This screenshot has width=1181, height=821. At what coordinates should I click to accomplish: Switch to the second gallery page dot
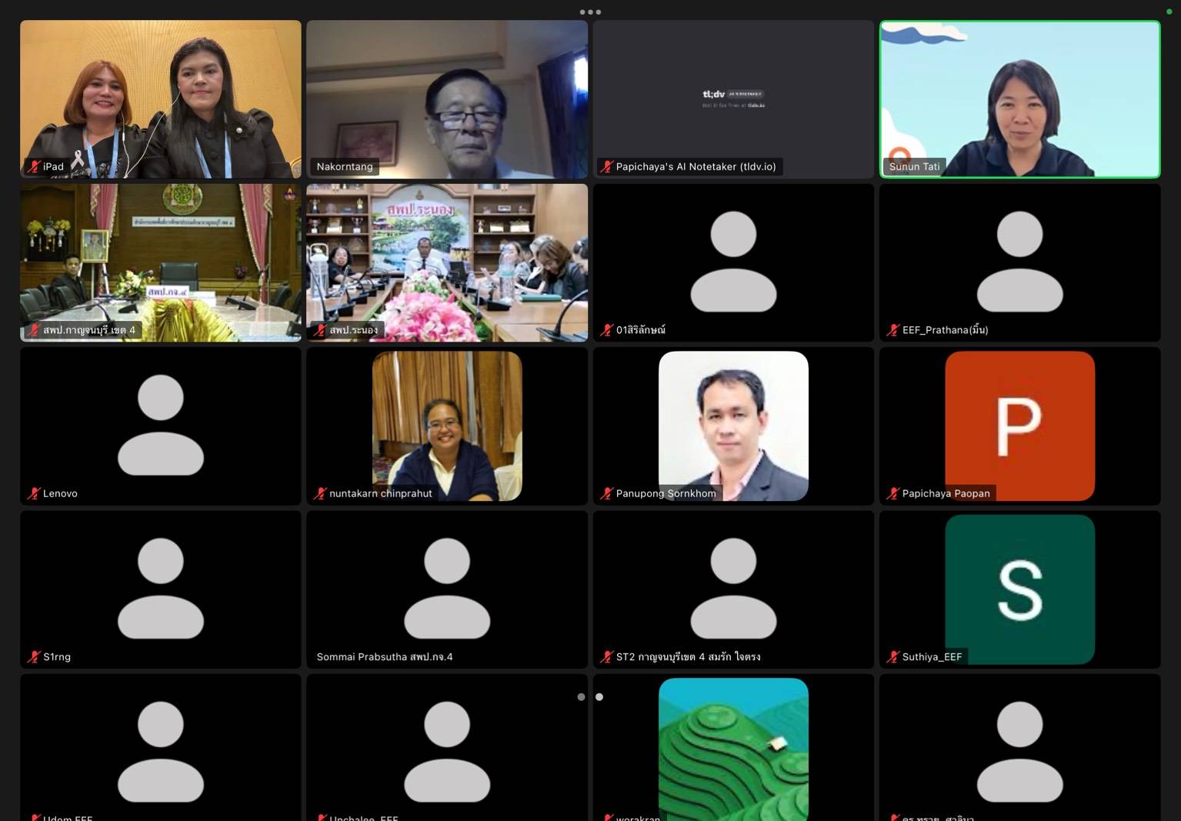pos(599,697)
